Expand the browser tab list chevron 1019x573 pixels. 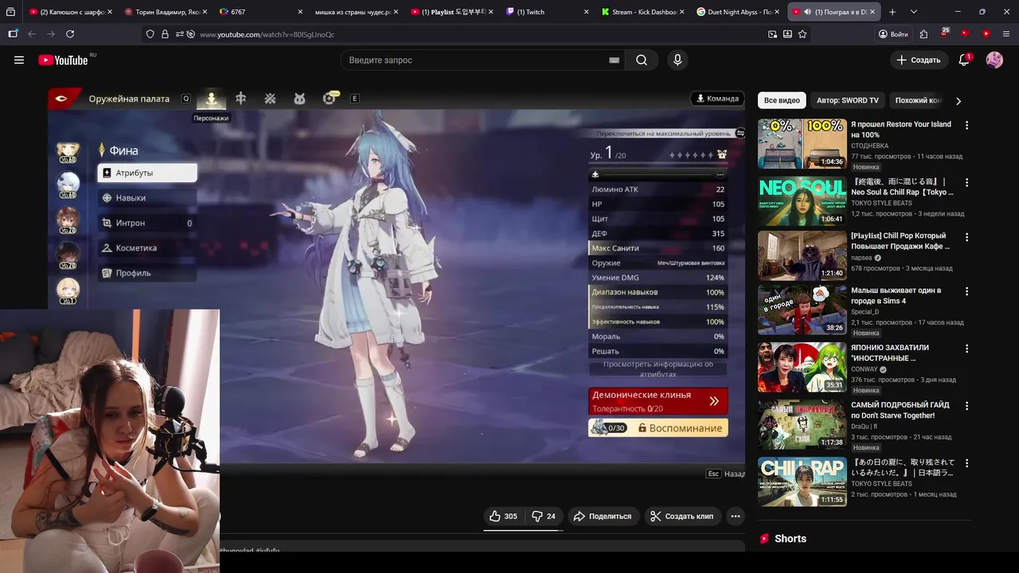(913, 12)
